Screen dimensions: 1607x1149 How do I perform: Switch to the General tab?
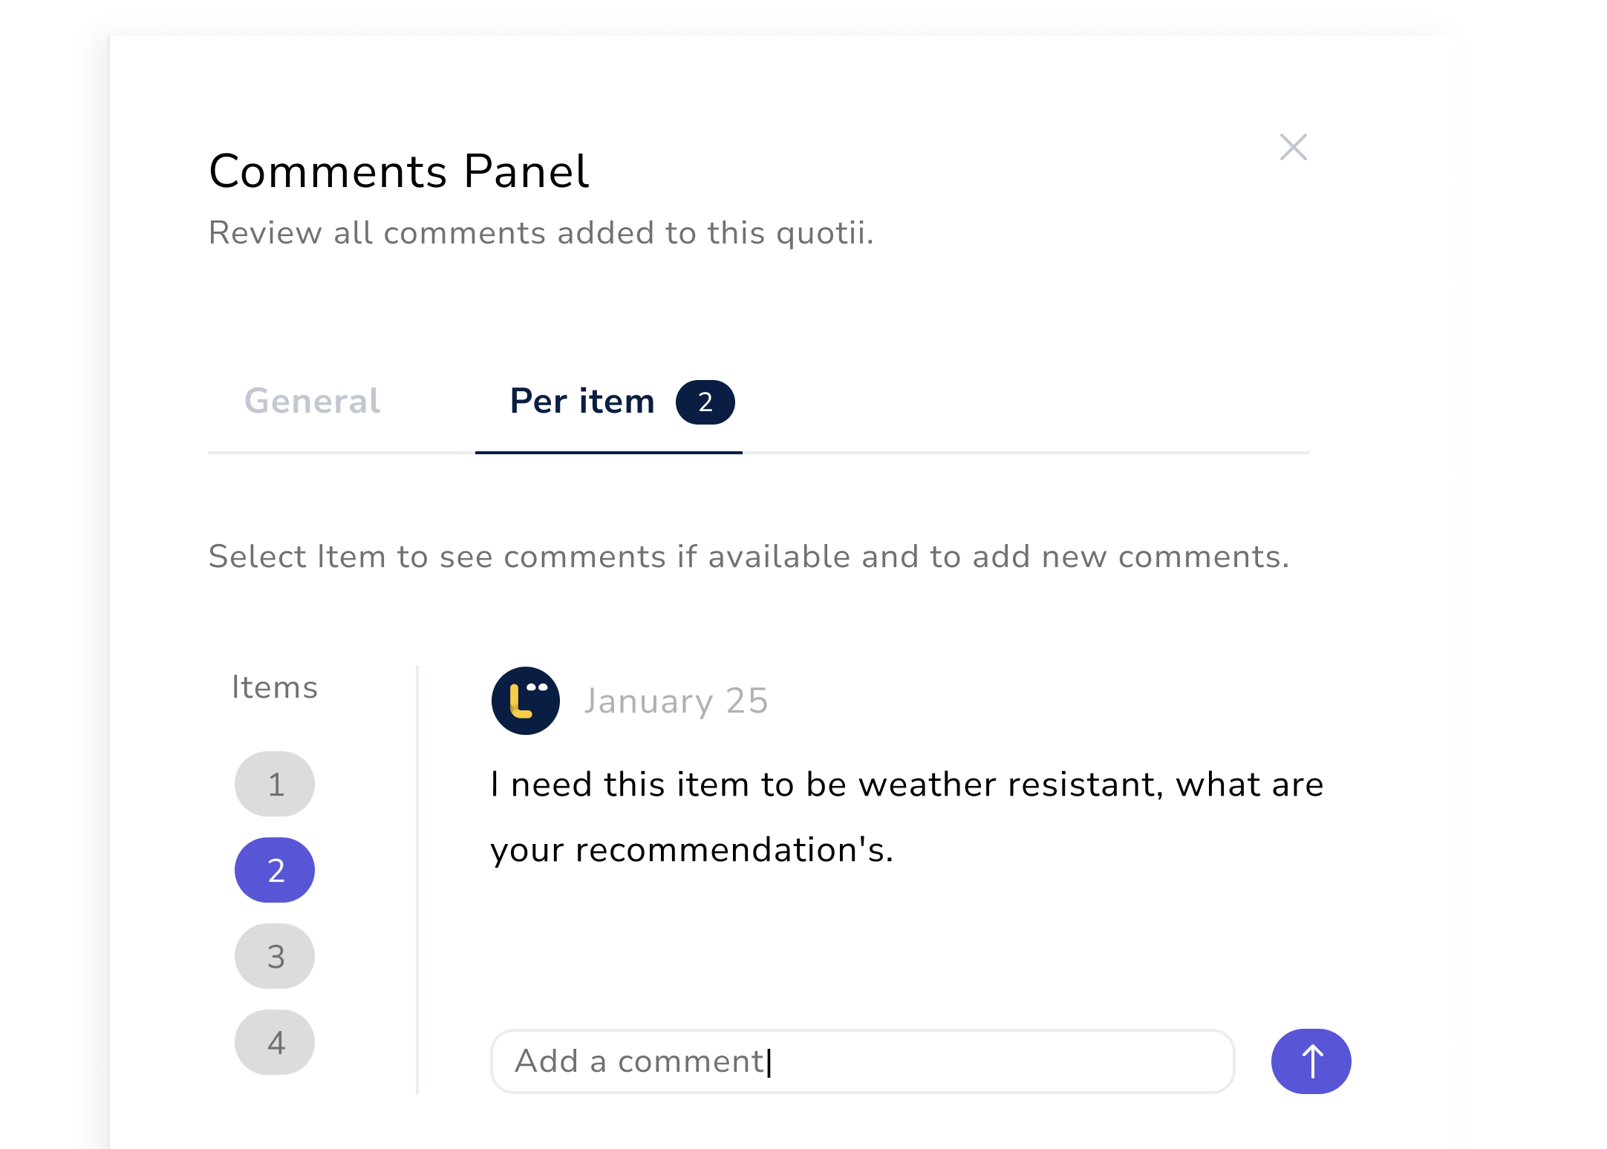point(312,401)
